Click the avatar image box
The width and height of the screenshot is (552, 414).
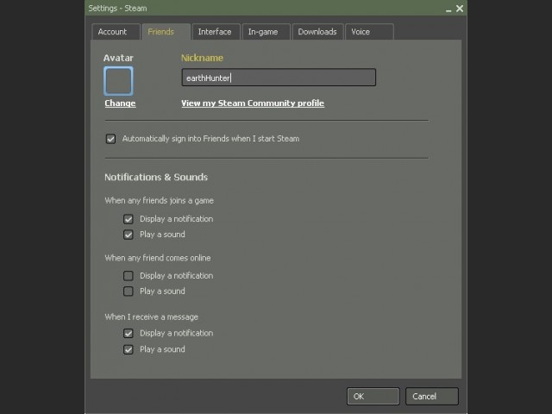tap(118, 81)
